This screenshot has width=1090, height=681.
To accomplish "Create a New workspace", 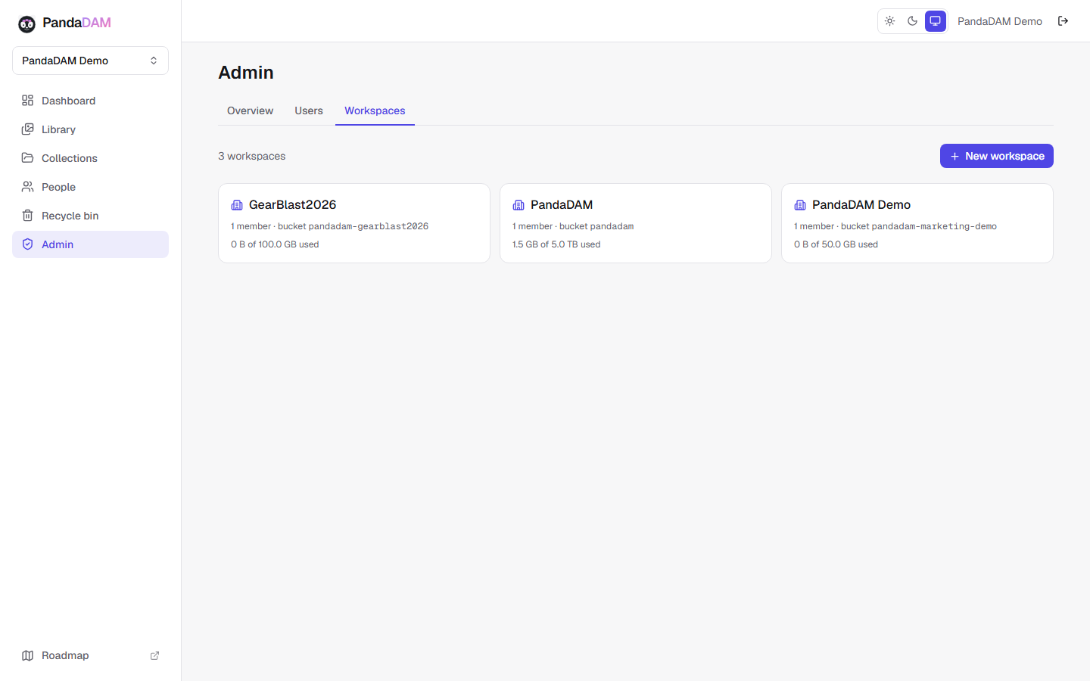I will (x=997, y=156).
